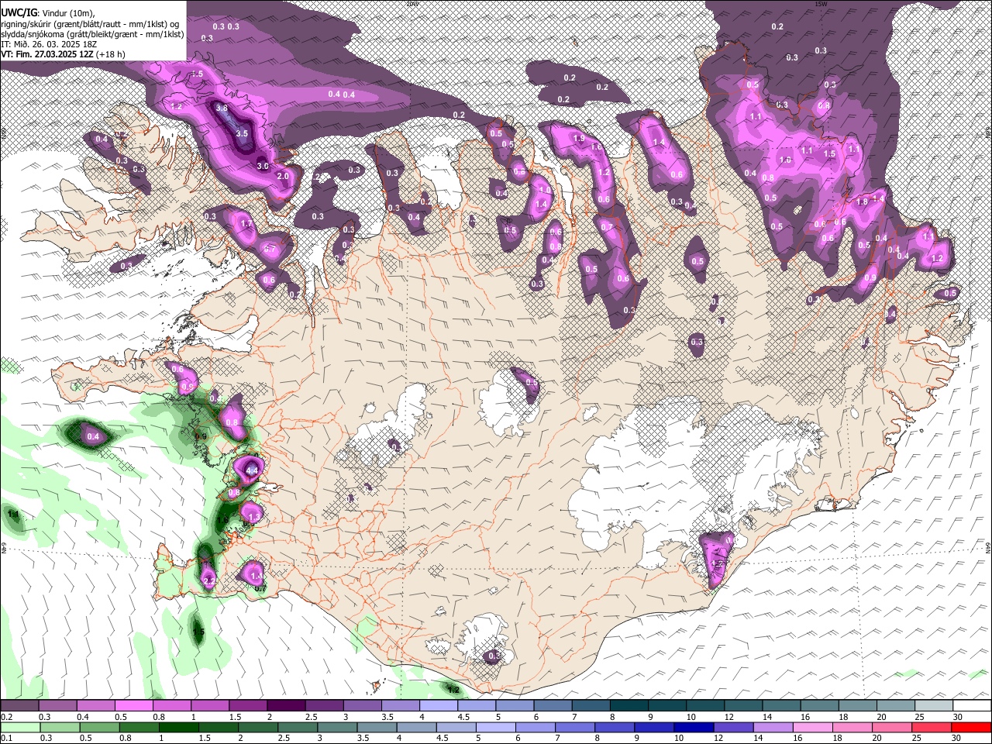Pick the lavender 4–4.5 swatch in the top row
The width and height of the screenshot is (992, 744).
pyautogui.click(x=438, y=706)
